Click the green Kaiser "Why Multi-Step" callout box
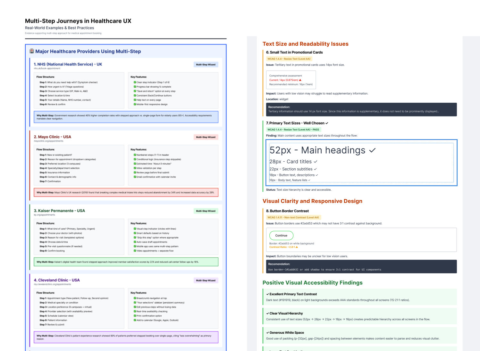 [126, 262]
